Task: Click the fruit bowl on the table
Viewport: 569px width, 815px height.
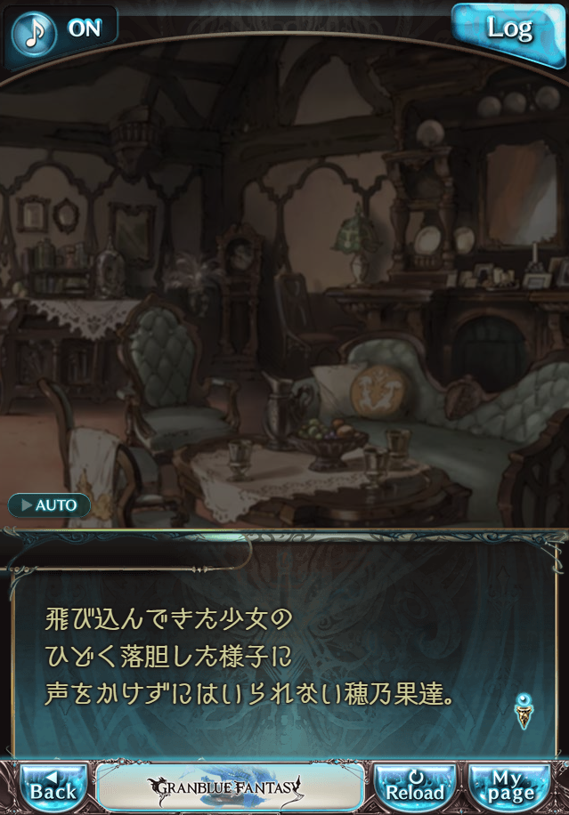Action: [x=328, y=441]
